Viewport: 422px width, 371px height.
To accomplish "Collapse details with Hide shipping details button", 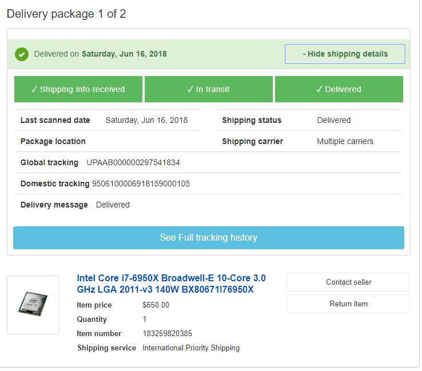I will click(x=345, y=54).
